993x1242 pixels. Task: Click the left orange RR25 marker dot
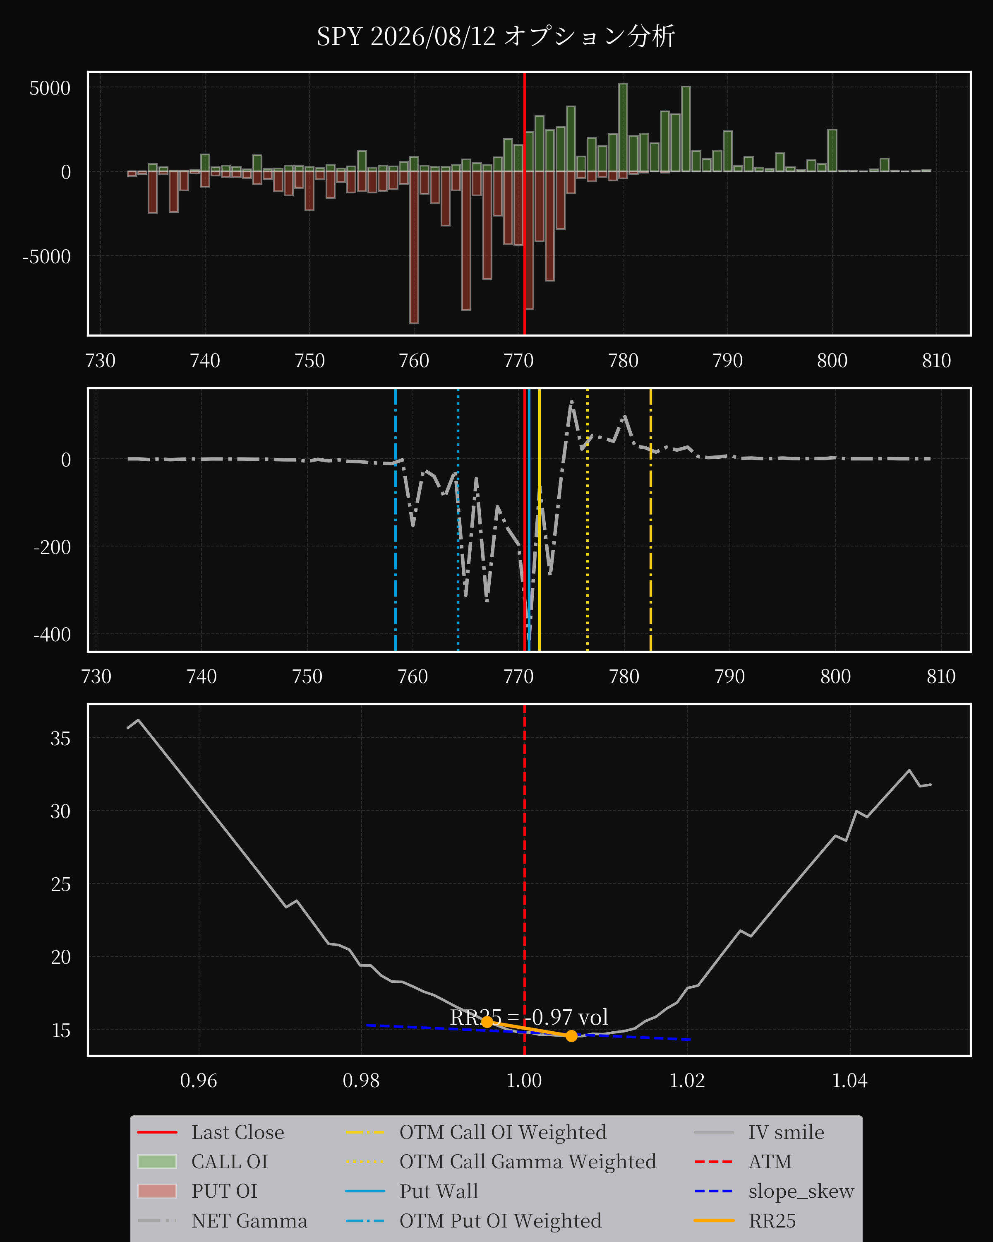tap(487, 1022)
